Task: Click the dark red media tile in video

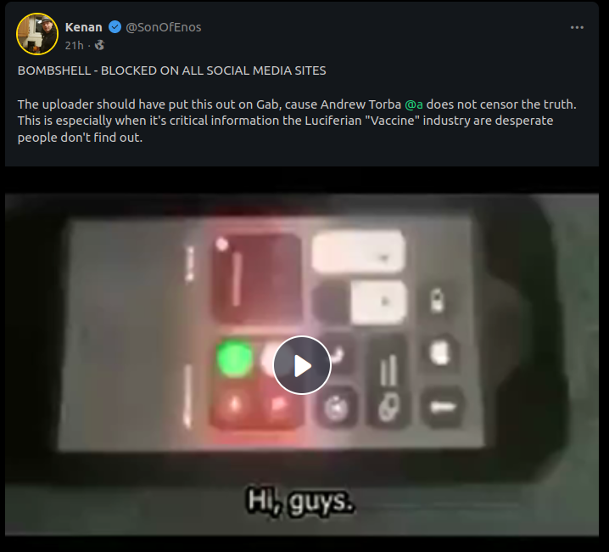Action: click(x=256, y=278)
